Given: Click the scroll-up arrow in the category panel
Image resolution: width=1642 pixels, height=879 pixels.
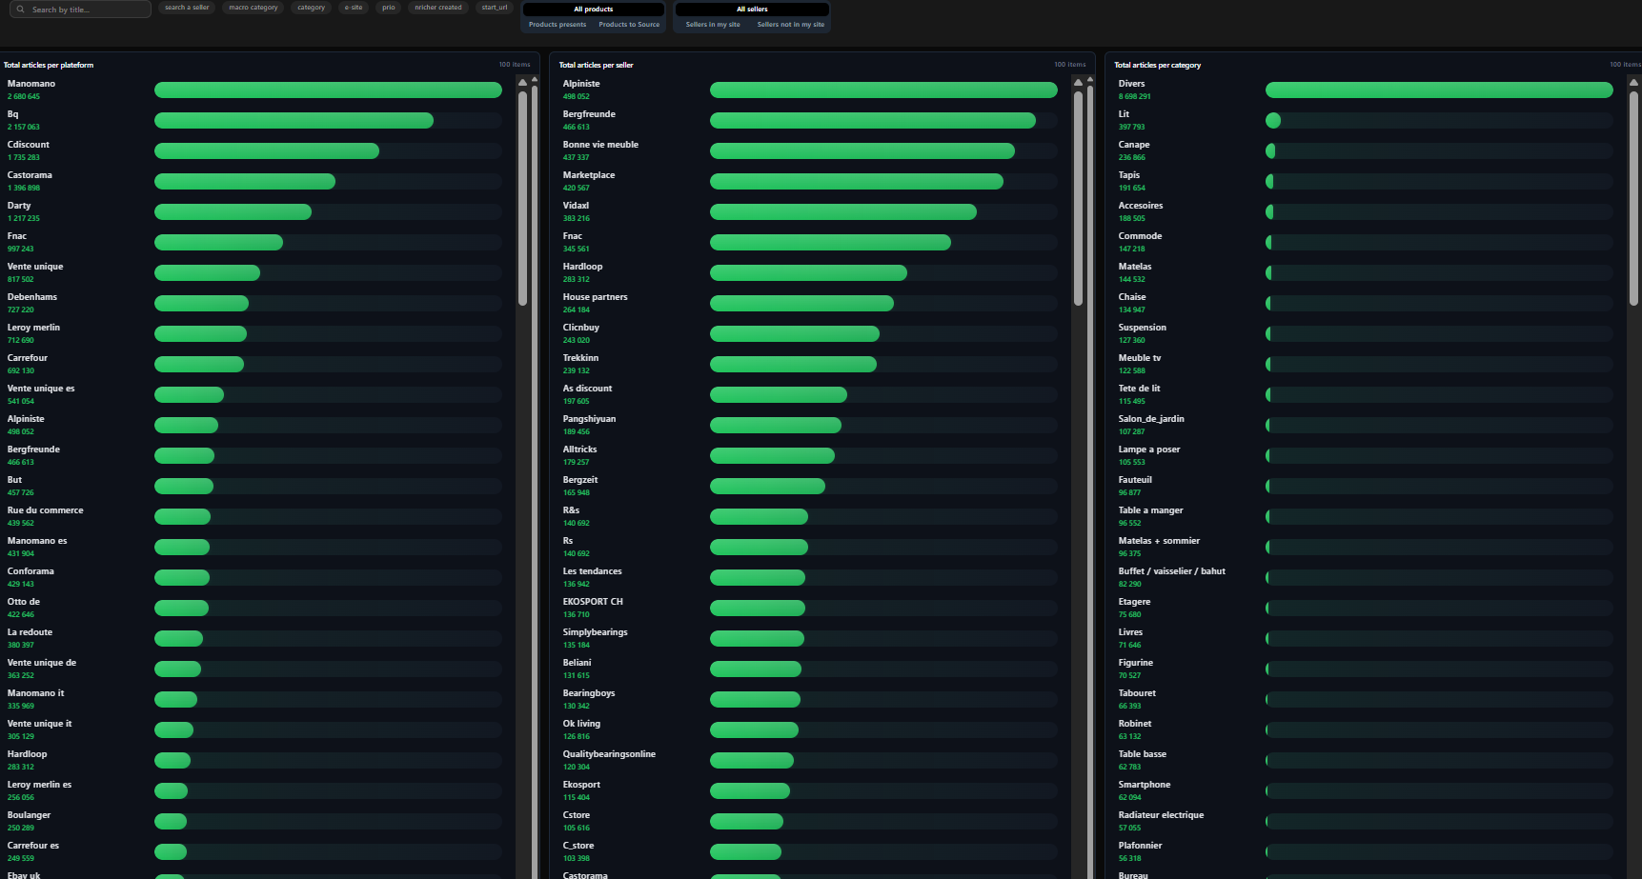Looking at the screenshot, I should pos(1633,83).
